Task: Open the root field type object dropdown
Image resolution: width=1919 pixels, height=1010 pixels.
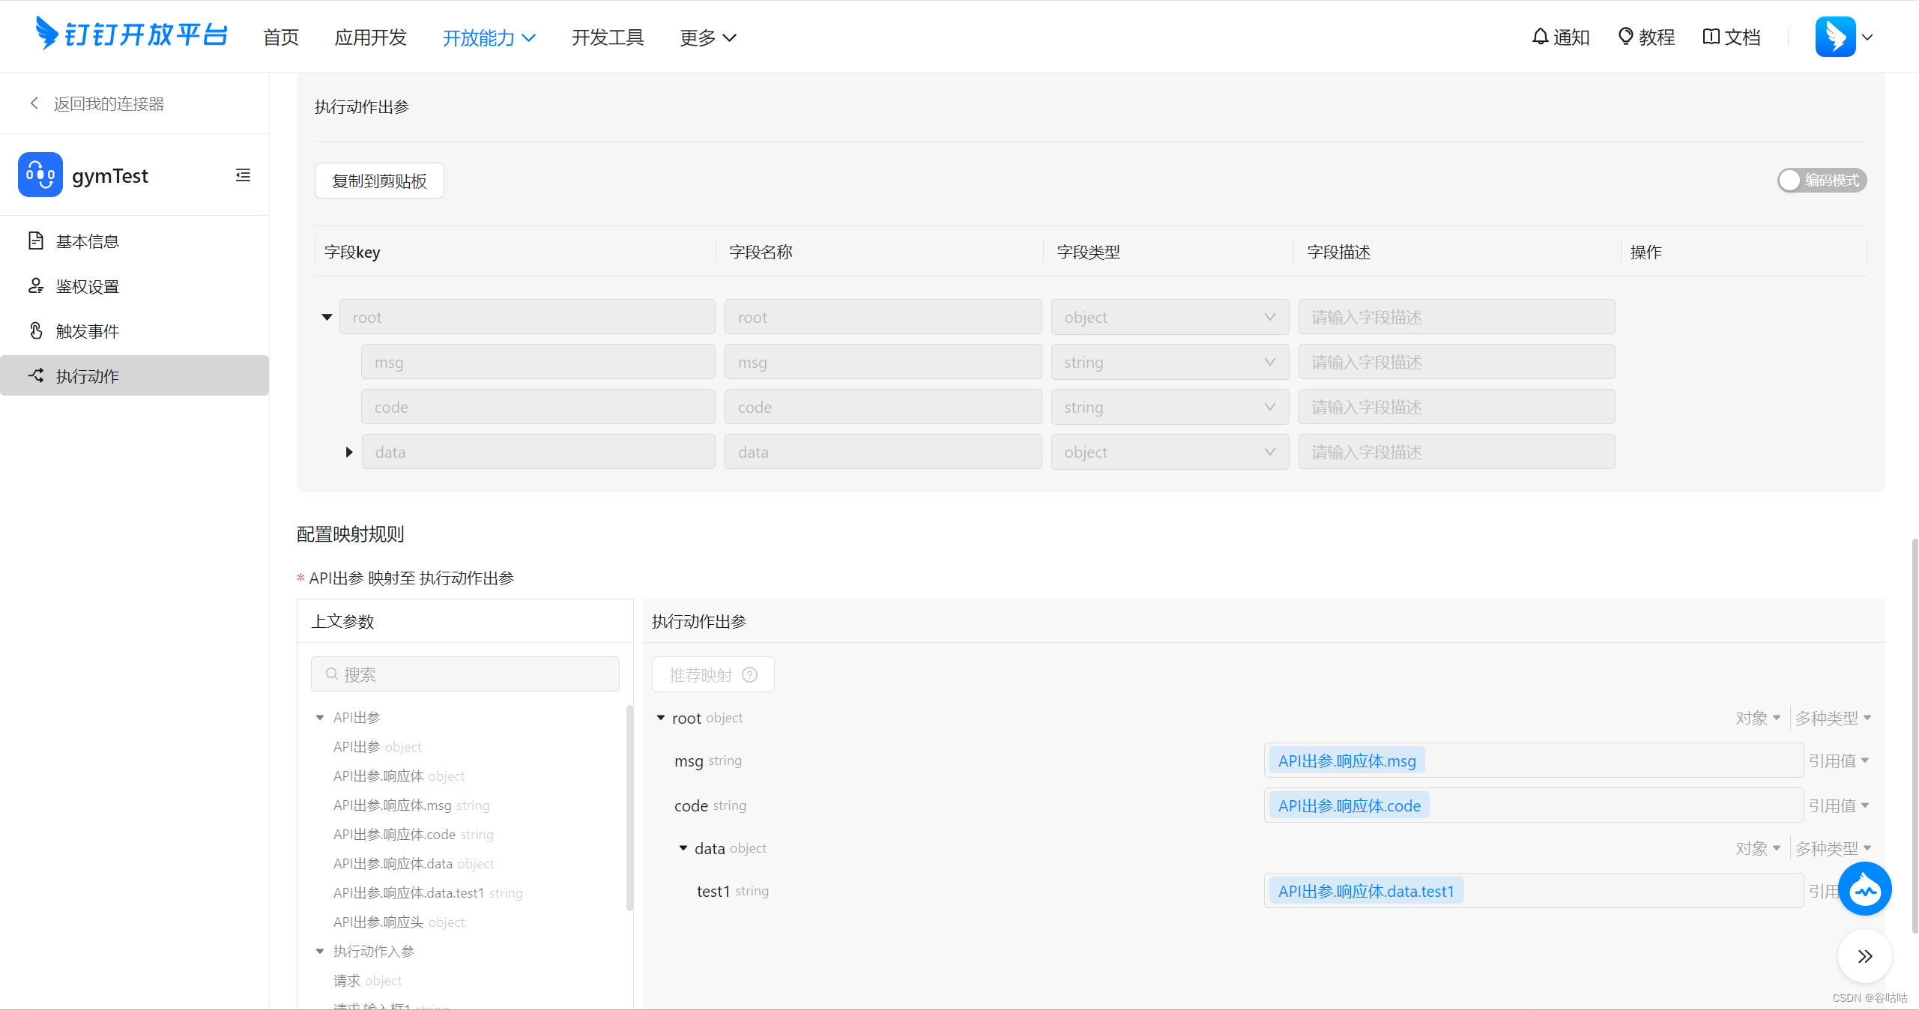Action: point(1170,317)
